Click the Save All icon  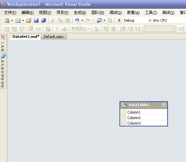pos(44,20)
